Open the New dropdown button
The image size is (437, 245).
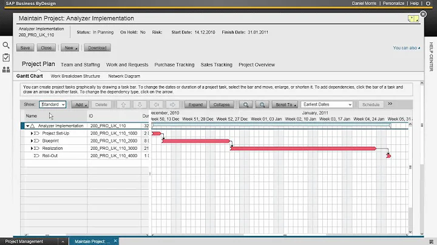tap(70, 48)
